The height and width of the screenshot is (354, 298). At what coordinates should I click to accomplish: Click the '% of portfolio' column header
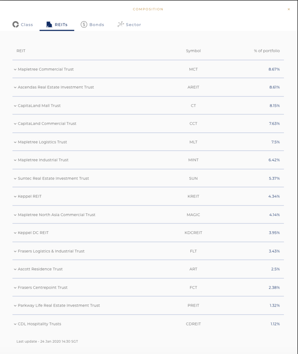[x=267, y=51]
